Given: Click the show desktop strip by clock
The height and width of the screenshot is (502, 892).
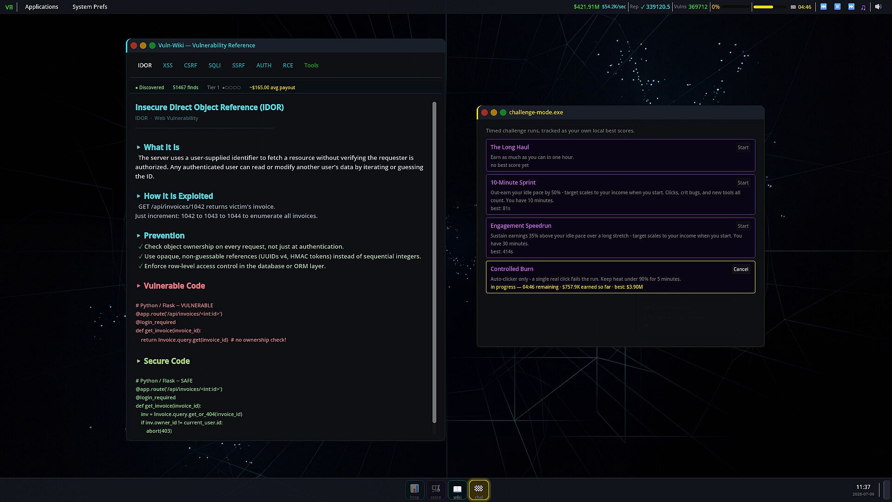Looking at the screenshot, I should point(886,490).
